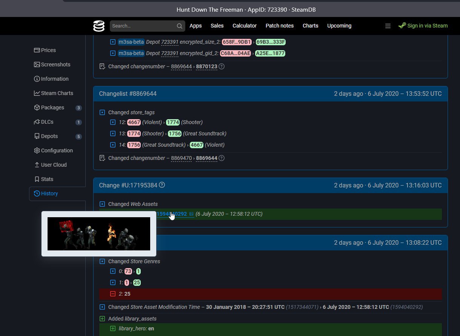Open Patch notes in the top navigation
460x336 pixels.
(x=280, y=26)
